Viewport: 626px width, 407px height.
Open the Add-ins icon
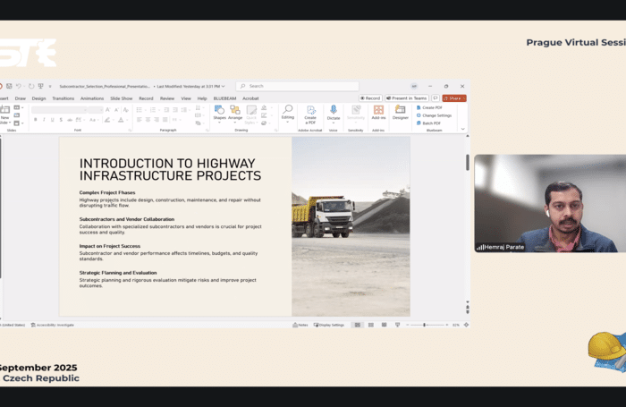tap(378, 111)
